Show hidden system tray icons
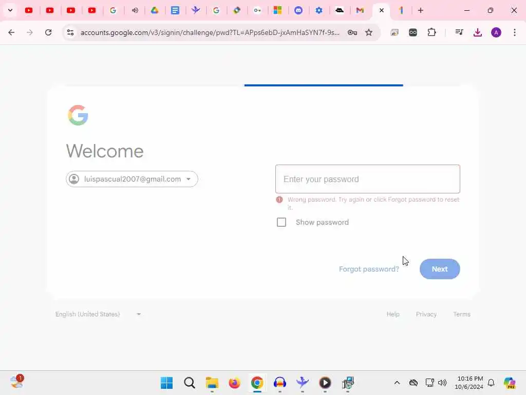The image size is (526, 395). point(397,383)
